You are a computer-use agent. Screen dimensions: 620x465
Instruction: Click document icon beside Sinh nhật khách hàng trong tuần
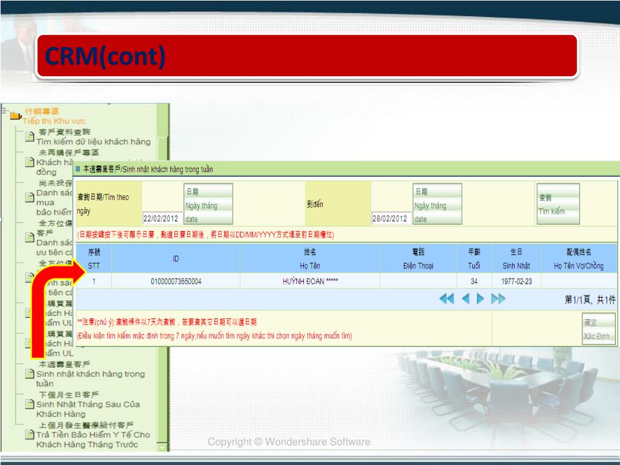(30, 374)
